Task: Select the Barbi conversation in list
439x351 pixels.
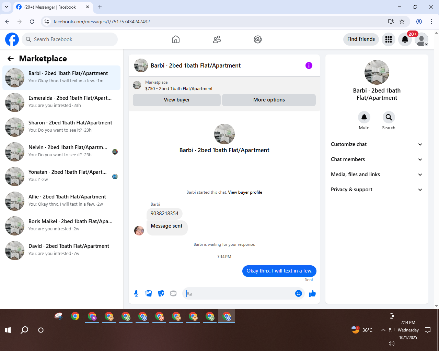Action: click(61, 78)
